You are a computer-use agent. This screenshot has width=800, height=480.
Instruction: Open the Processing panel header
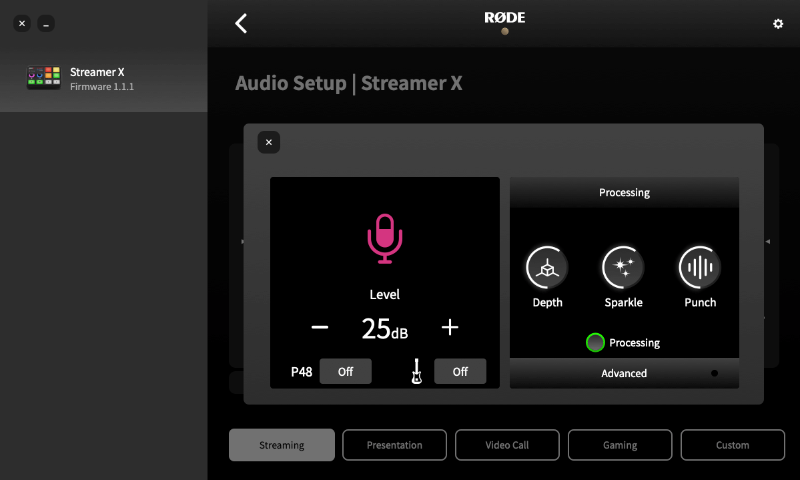tap(623, 192)
